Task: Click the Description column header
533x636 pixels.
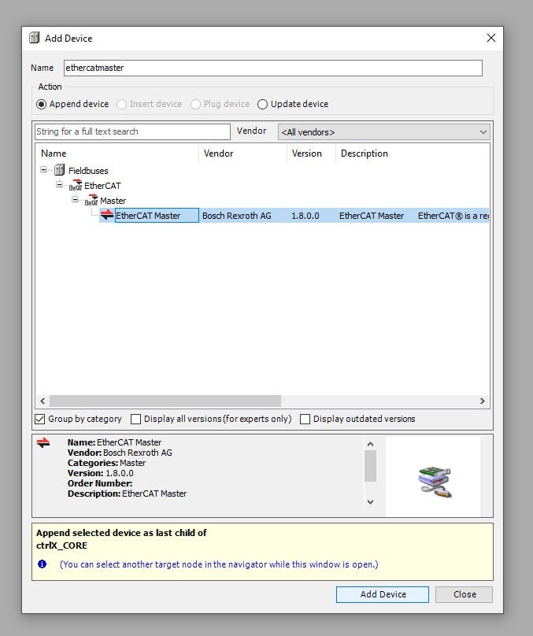Action: pyautogui.click(x=412, y=153)
